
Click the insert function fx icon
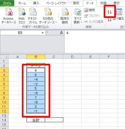(62, 33)
